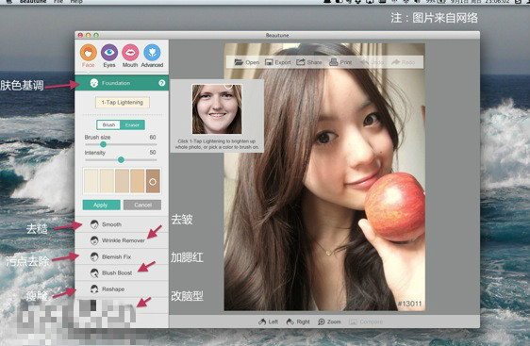Screen dimensions: 530x346
Task: Open the Help menu in the menu bar
Action: pyautogui.click(x=76, y=1)
